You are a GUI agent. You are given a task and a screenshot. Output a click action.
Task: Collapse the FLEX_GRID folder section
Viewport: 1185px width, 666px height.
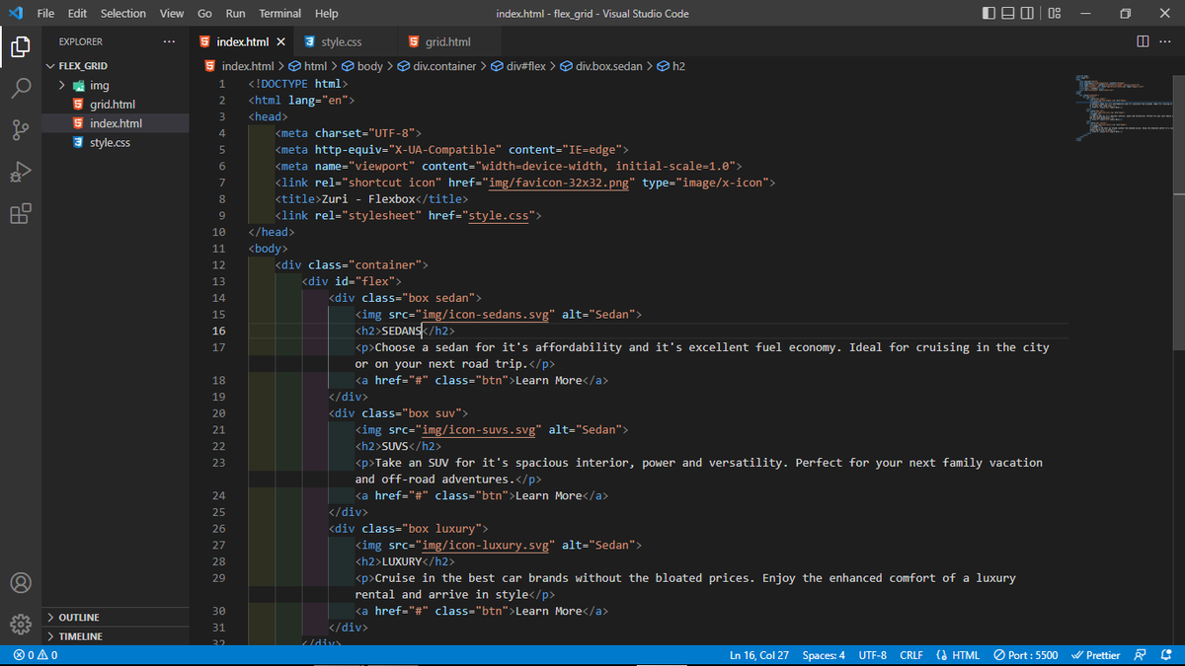coord(114,65)
